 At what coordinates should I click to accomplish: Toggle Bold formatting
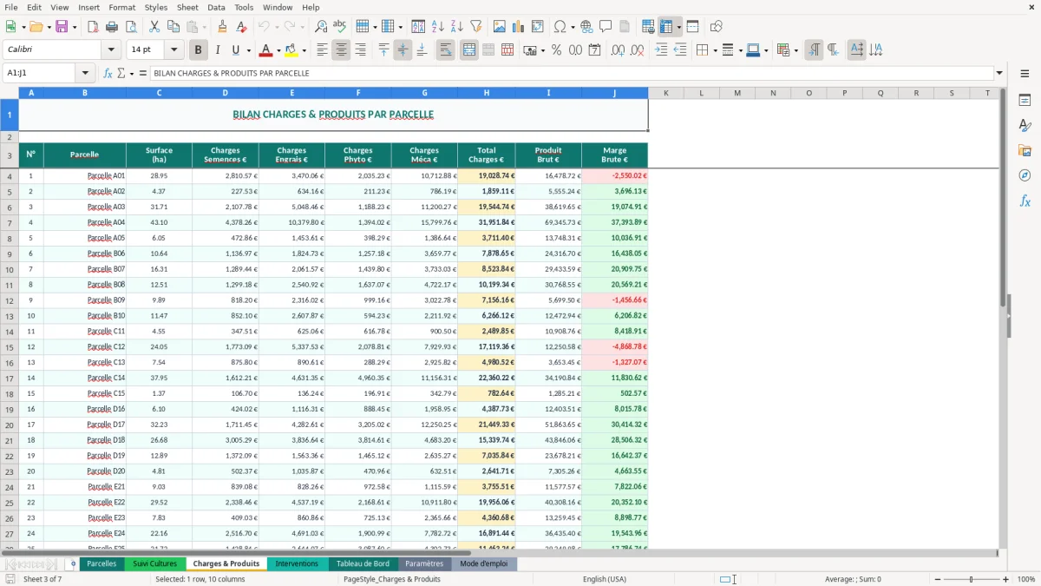[x=199, y=50]
